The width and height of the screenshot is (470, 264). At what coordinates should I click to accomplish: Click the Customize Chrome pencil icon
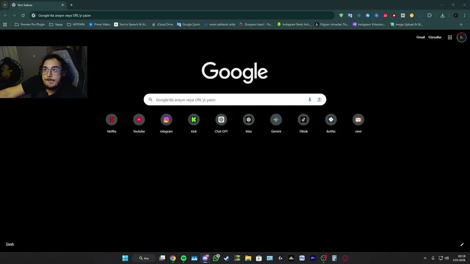(x=462, y=245)
